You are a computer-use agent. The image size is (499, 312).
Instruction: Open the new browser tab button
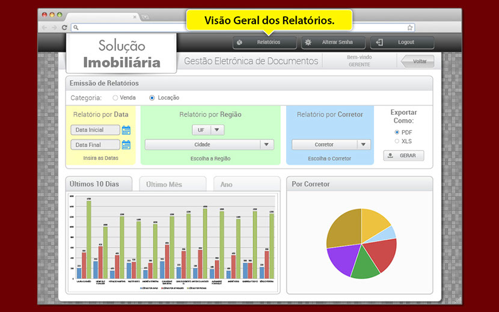click(145, 17)
